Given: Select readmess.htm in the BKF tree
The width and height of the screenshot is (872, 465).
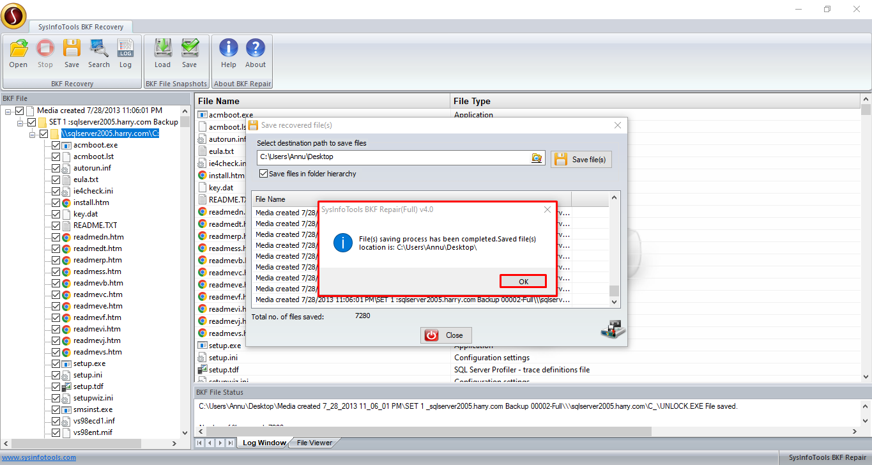Looking at the screenshot, I should (x=97, y=271).
